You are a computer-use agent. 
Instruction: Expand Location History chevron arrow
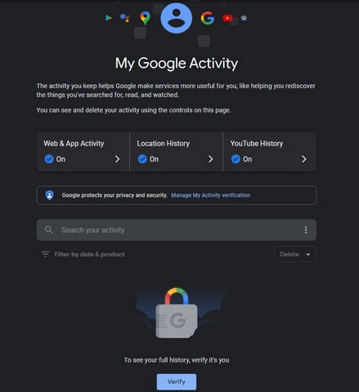click(x=210, y=159)
